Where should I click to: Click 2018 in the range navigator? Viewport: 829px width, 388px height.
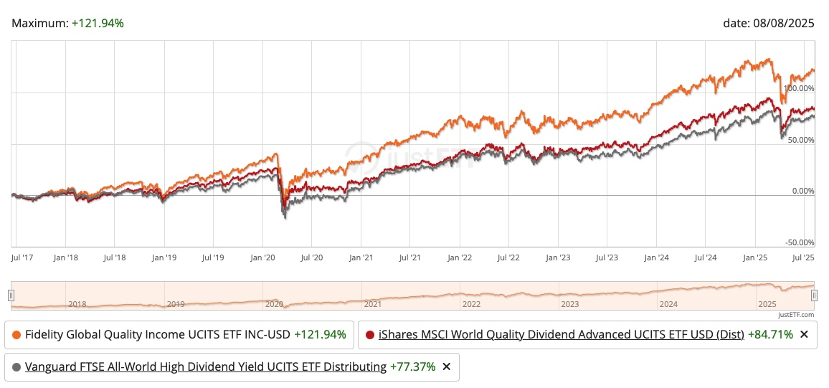(x=77, y=305)
